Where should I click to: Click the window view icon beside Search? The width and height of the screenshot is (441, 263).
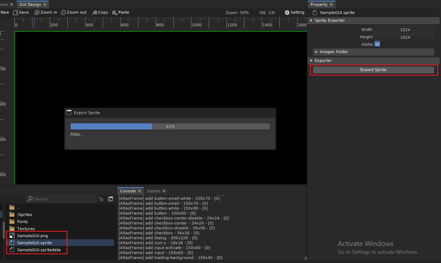(x=111, y=199)
